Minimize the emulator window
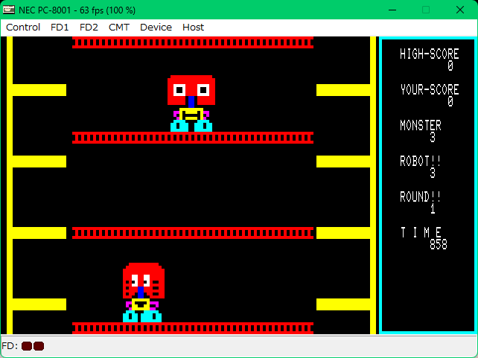 coord(392,9)
